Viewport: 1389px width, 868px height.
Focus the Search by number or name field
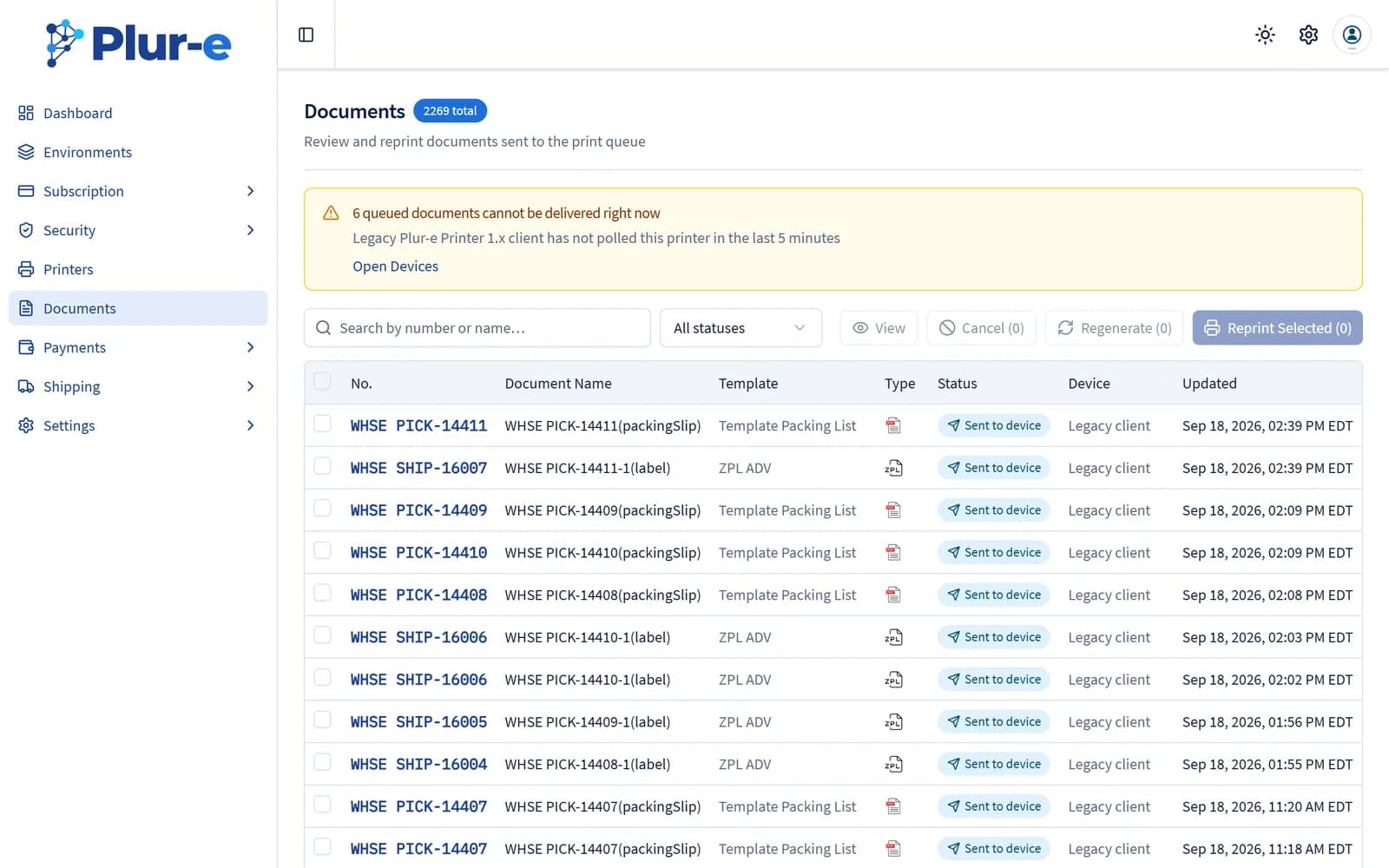click(x=477, y=328)
